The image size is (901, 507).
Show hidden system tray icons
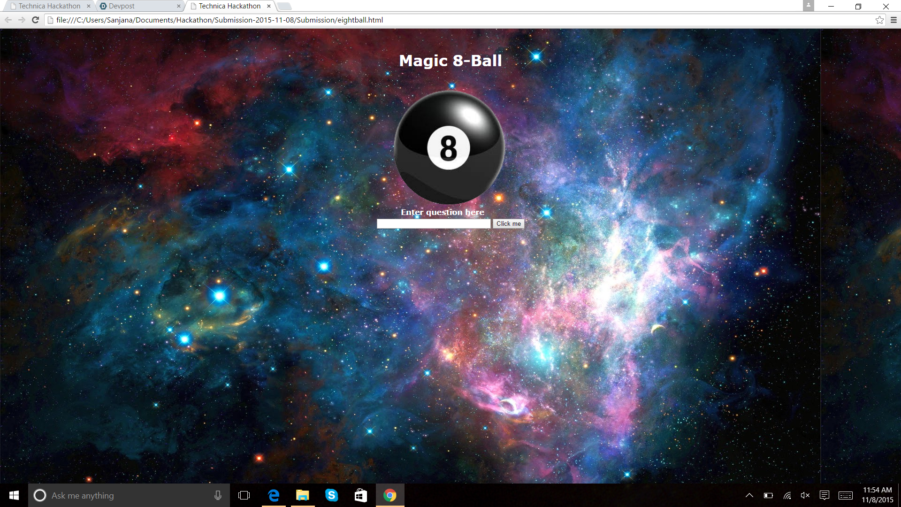coord(749,495)
